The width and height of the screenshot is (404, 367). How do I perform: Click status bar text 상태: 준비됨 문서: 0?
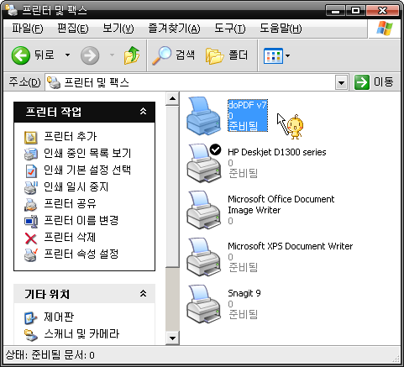point(50,355)
